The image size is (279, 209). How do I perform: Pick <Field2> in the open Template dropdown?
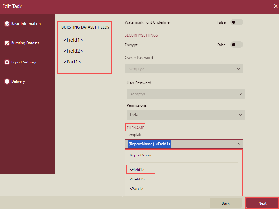(x=137, y=179)
